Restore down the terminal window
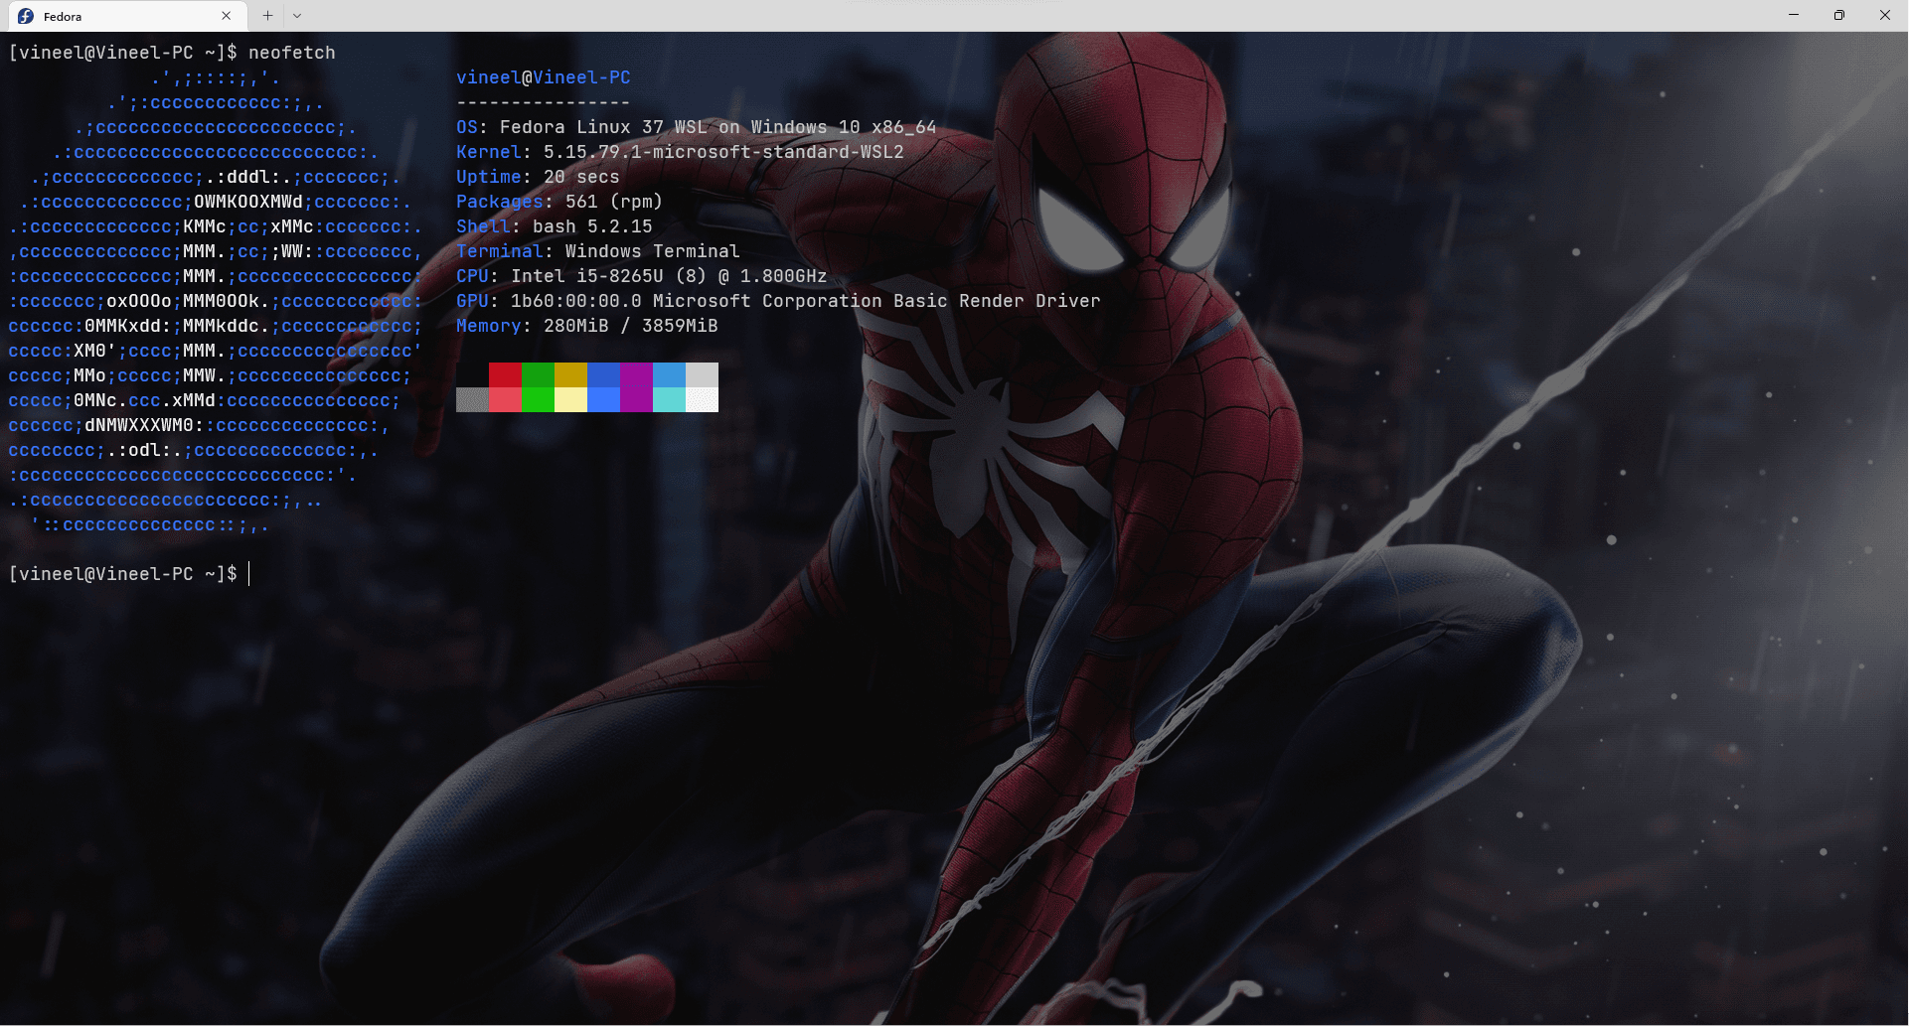Viewport: 1909px width, 1026px height. click(1839, 15)
